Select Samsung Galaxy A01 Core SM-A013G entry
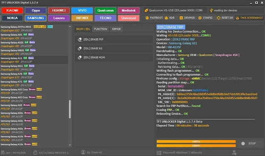Viewport: 265px width, 156px height. coord(34,99)
